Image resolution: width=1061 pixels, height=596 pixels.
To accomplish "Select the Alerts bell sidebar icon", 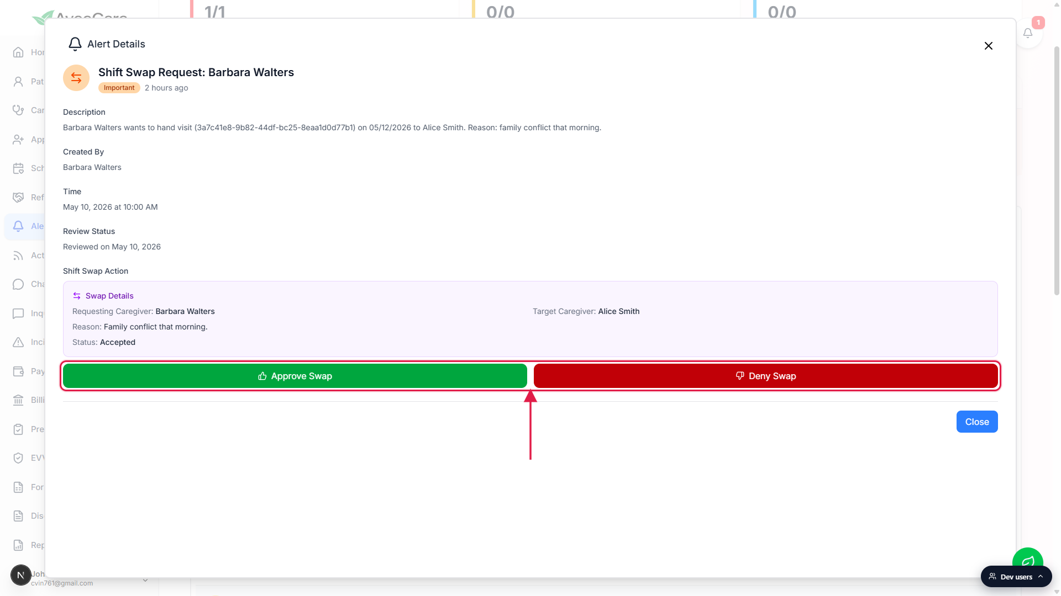I will 18,226.
